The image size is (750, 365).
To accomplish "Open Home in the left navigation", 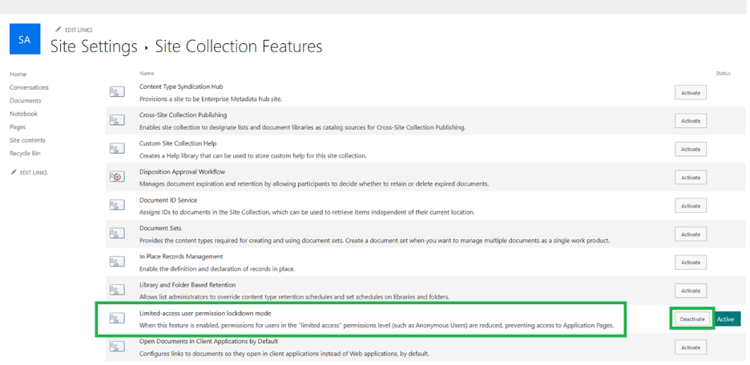I will [x=18, y=74].
